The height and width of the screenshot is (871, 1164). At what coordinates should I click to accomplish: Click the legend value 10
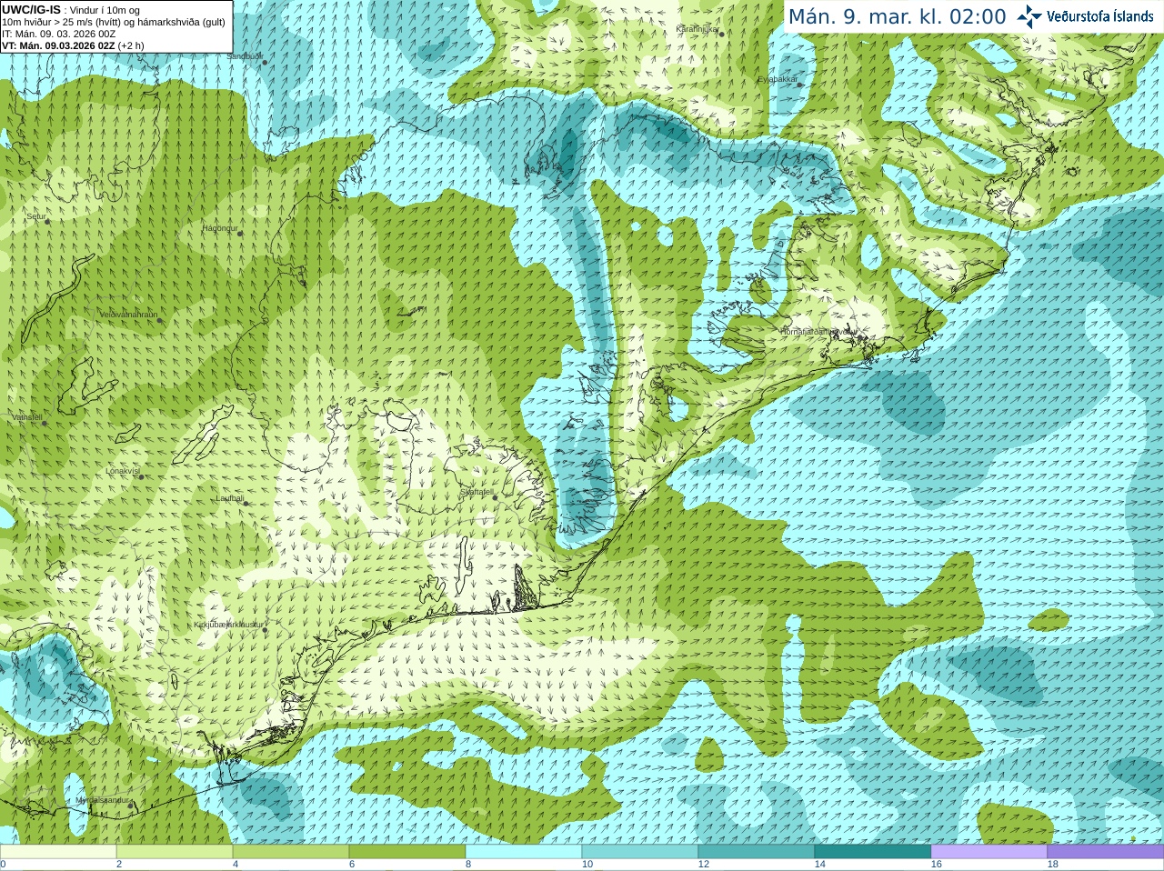(587, 865)
